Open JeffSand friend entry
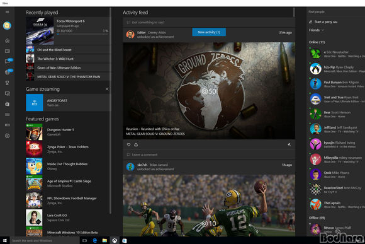Screen dimensions: 365x244 pyautogui.click(x=337, y=129)
